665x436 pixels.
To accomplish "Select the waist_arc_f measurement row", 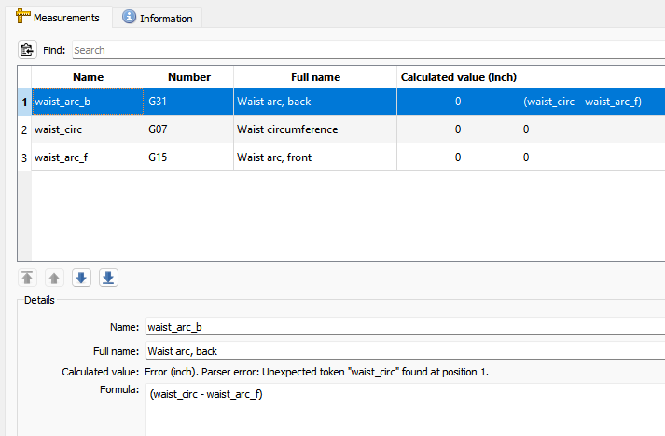I will pos(88,157).
